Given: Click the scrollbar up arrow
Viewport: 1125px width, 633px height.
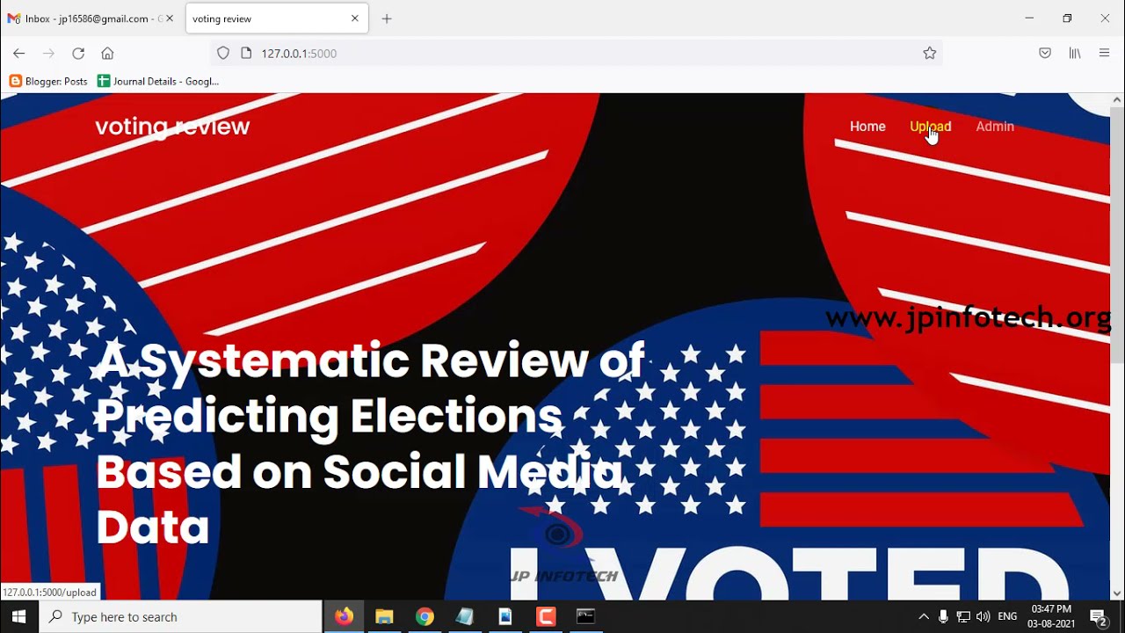Looking at the screenshot, I should click(x=1117, y=100).
